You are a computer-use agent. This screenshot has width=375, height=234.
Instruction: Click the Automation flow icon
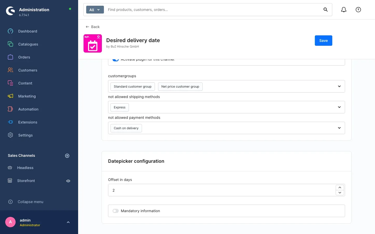(10, 109)
